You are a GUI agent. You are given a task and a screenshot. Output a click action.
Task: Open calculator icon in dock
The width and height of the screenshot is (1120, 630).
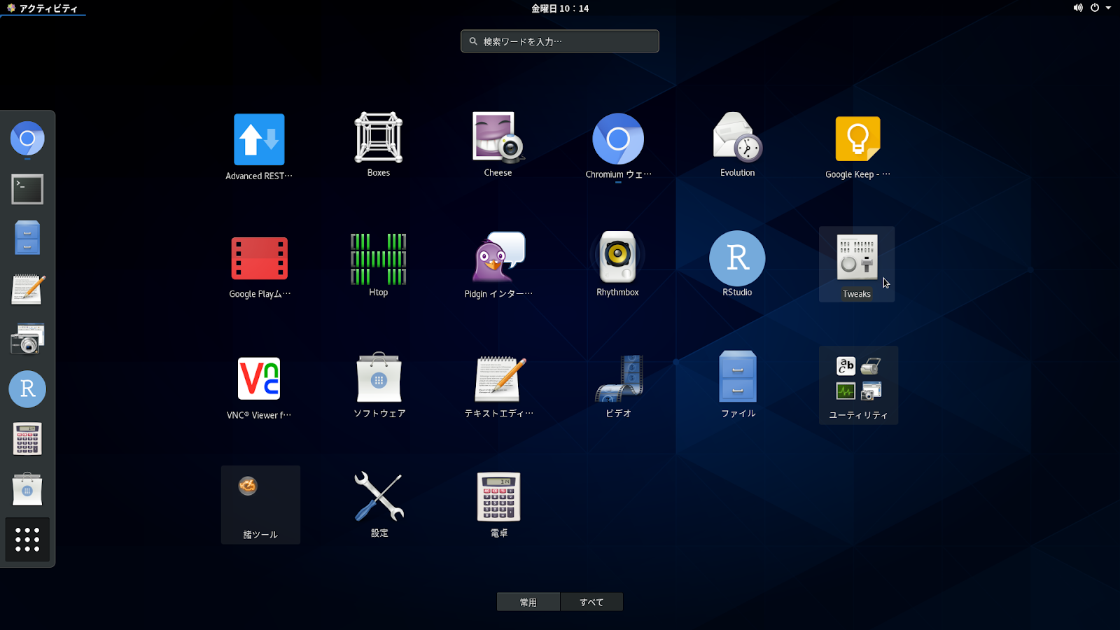[27, 439]
